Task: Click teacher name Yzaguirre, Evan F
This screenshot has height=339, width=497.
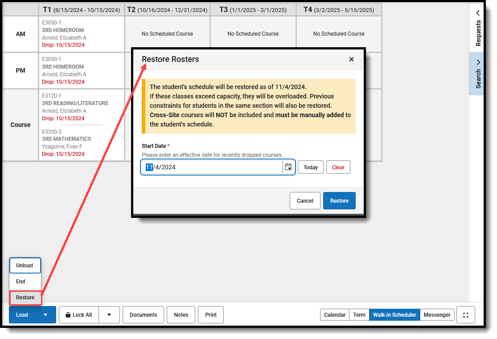Action: (x=62, y=147)
